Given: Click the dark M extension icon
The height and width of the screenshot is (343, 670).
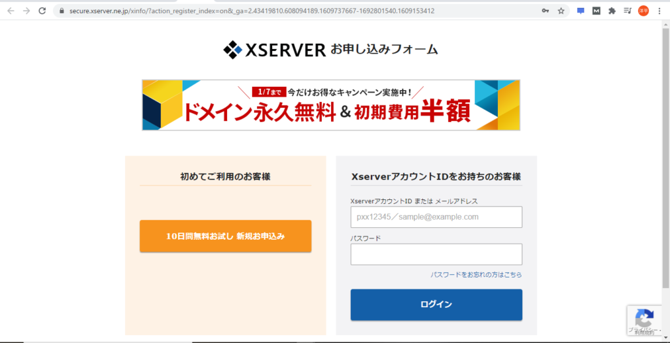Looking at the screenshot, I should (x=597, y=11).
